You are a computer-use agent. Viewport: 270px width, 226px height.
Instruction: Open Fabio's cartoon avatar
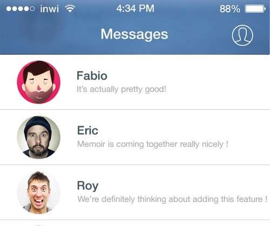click(39, 82)
